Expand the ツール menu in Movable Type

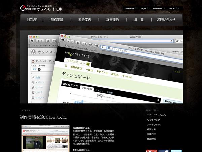pos(131,77)
